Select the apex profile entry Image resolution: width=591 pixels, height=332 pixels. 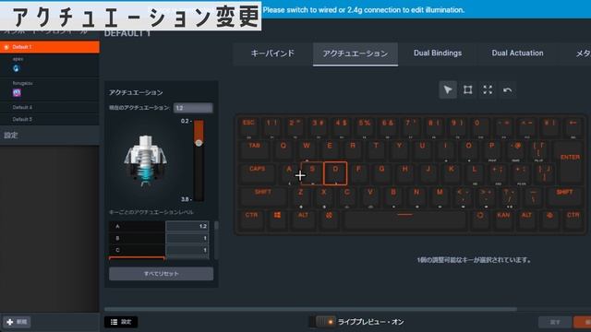pyautogui.click(x=50, y=65)
